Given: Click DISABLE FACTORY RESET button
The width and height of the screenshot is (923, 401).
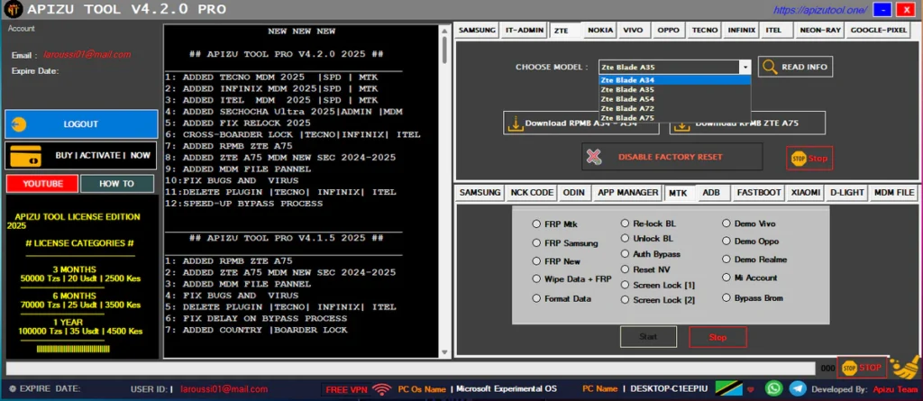Looking at the screenshot, I should (672, 157).
